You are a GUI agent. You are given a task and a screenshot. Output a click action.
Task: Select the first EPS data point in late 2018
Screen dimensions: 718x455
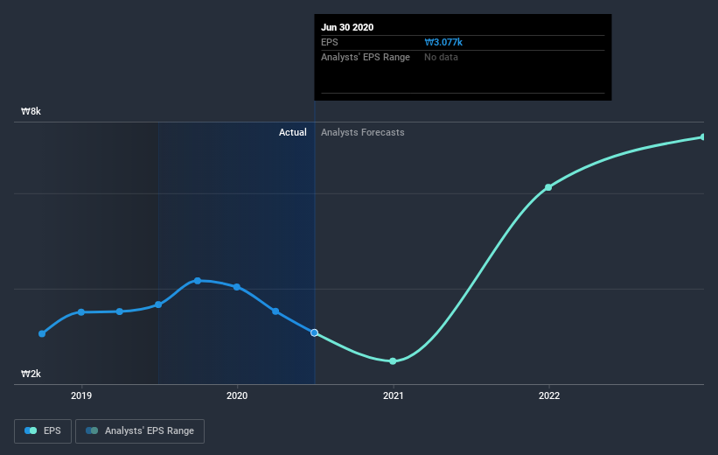(42, 333)
